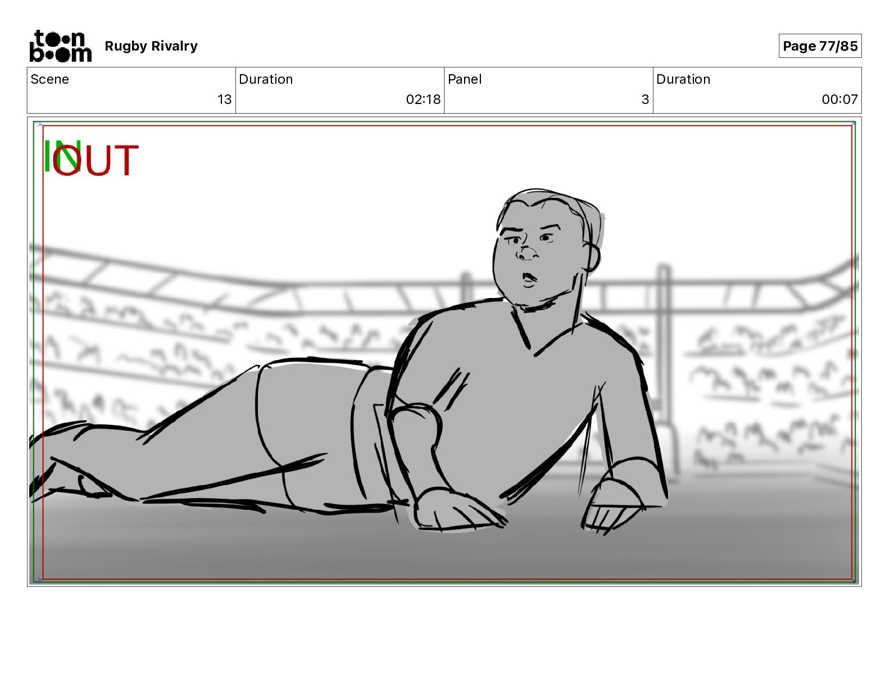Click the blurred goal post behind the player
The width and height of the screenshot is (890, 688).
664,360
